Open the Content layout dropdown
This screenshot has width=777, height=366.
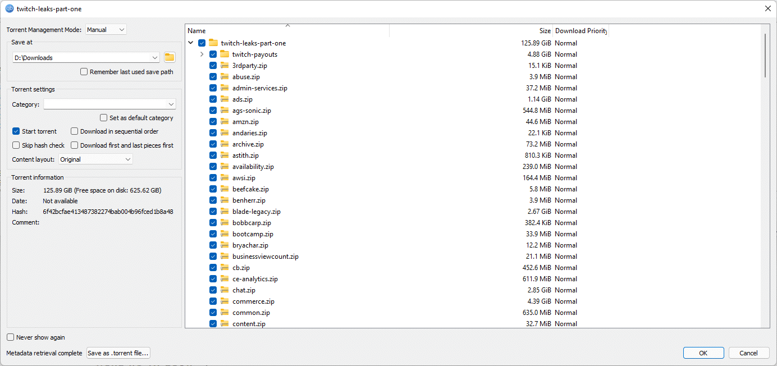pos(96,159)
